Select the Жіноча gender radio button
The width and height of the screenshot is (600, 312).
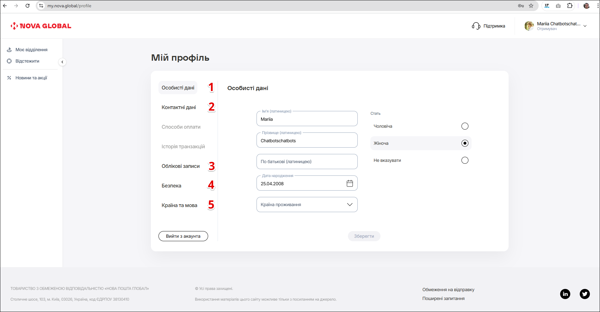[465, 143]
